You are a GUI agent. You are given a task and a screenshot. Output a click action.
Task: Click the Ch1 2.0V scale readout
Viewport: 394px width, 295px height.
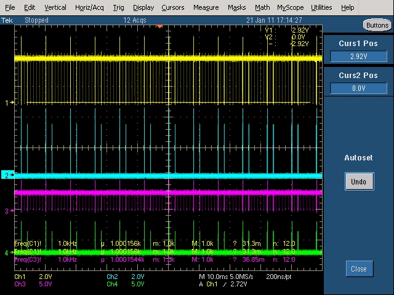[33, 277]
